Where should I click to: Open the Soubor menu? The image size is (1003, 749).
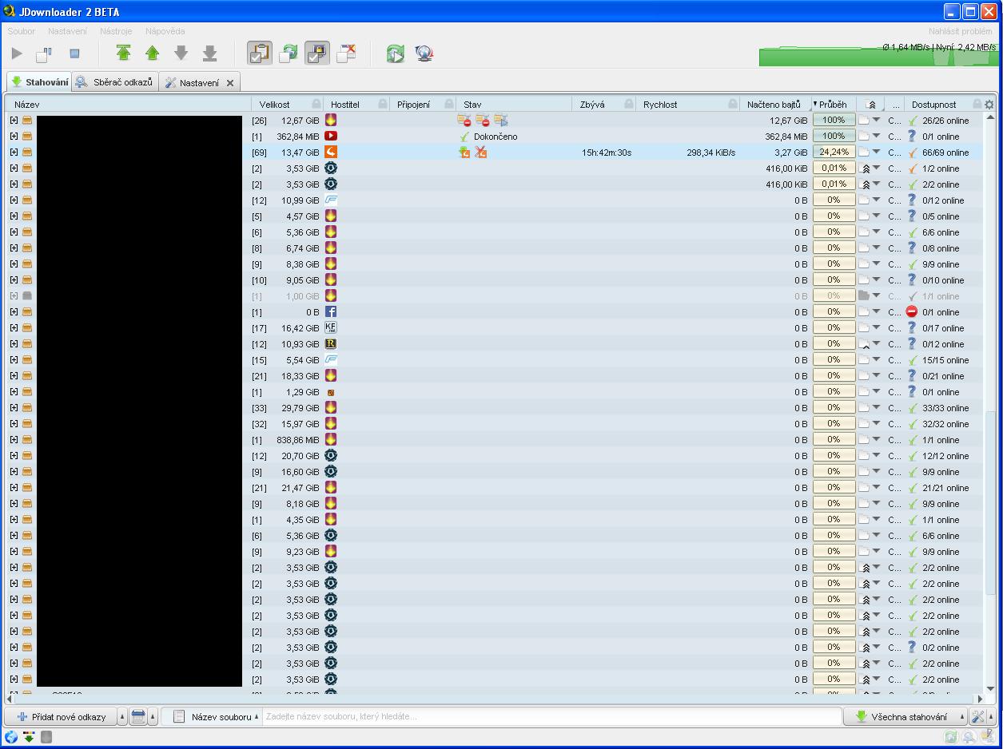[x=22, y=31]
